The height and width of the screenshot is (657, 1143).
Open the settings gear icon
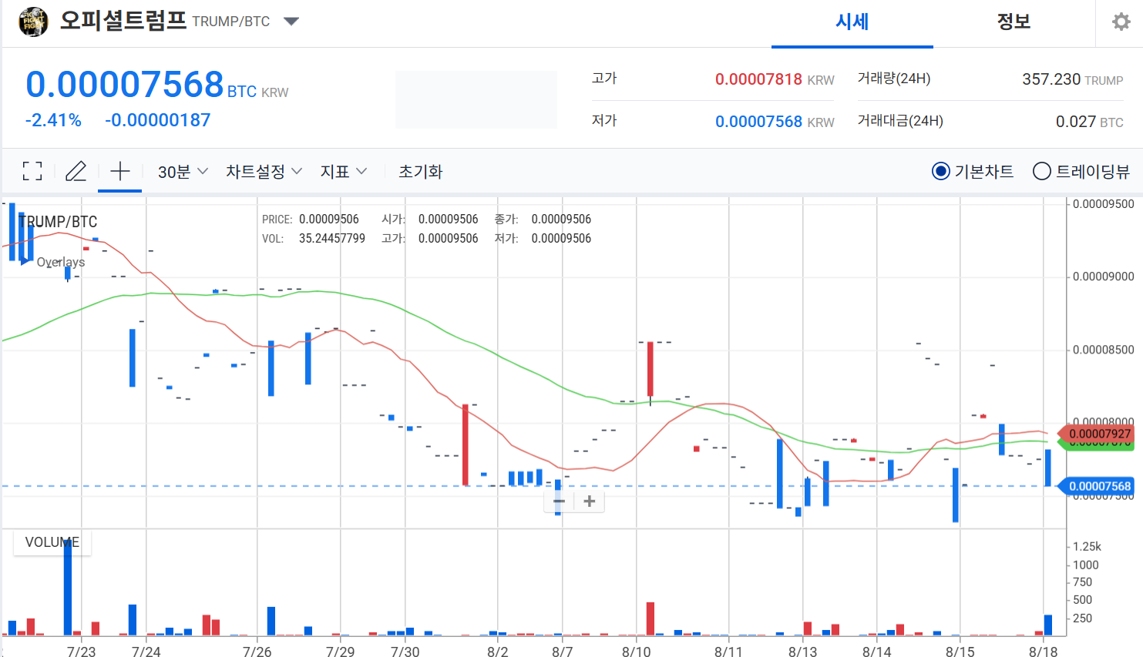1121,22
